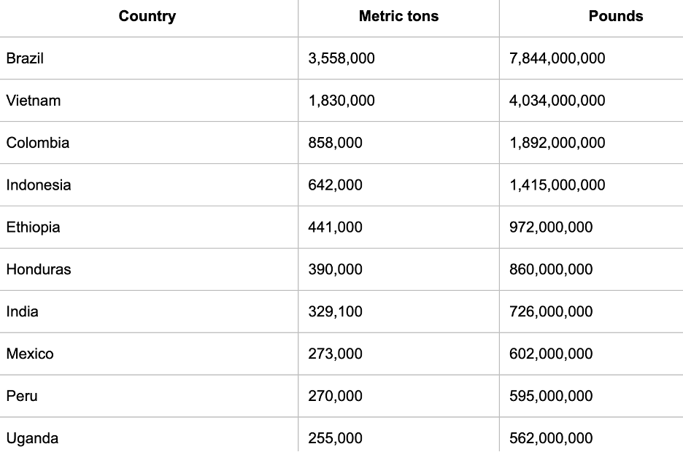Viewport: 683px width, 452px height.
Task: Click the Metric tons column header
Action: (x=398, y=17)
